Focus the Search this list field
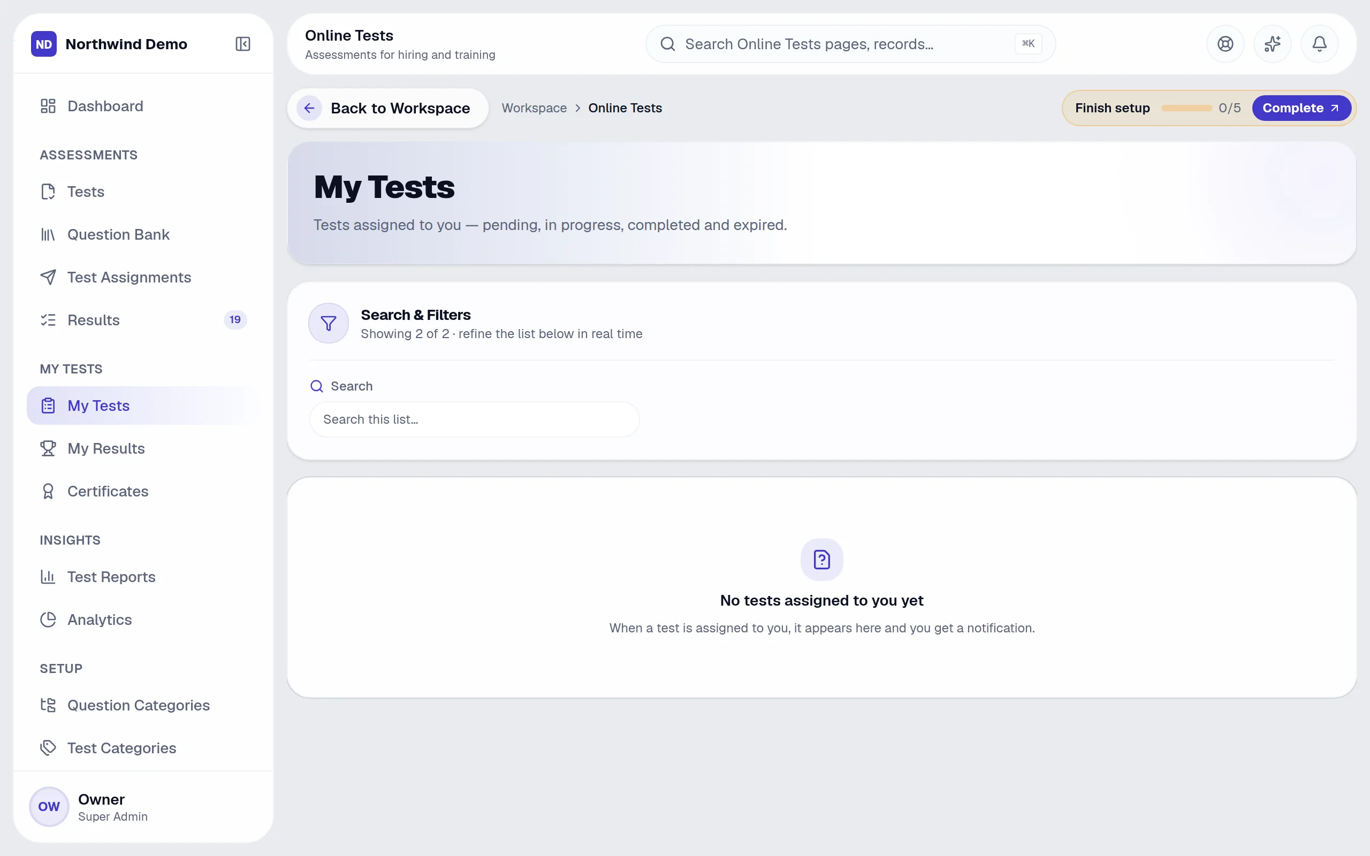1370x856 pixels. [474, 419]
